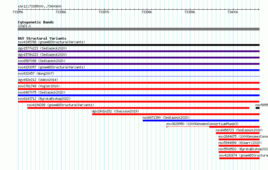This screenshot has height=170, width=268.
Task: Click the red nsv4192674 variant bar
Action: point(239,158)
